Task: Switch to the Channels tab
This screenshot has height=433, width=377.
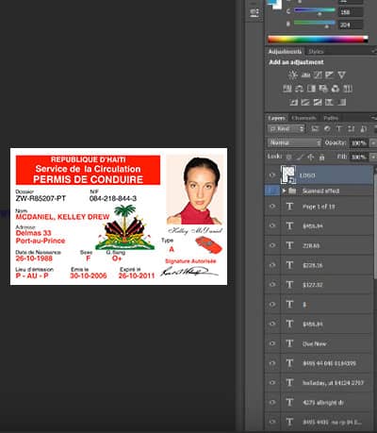Action: click(303, 118)
